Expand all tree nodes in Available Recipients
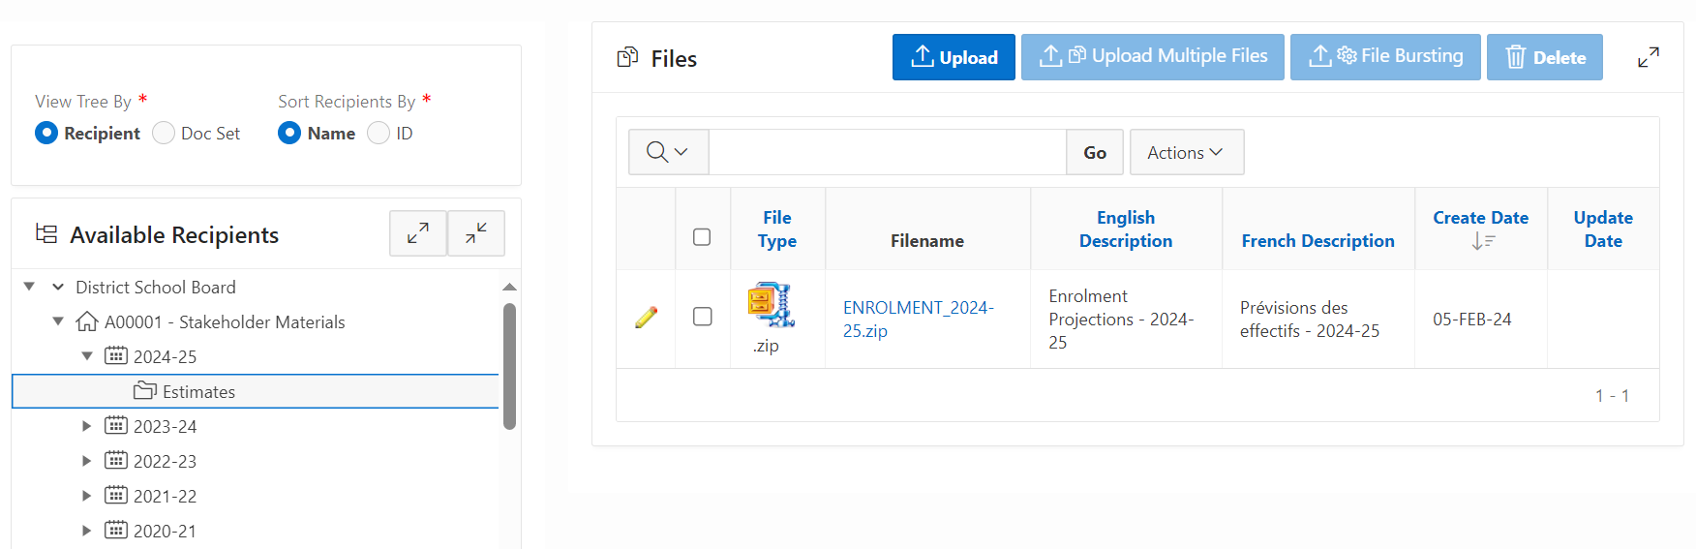This screenshot has width=1696, height=549. (x=418, y=233)
